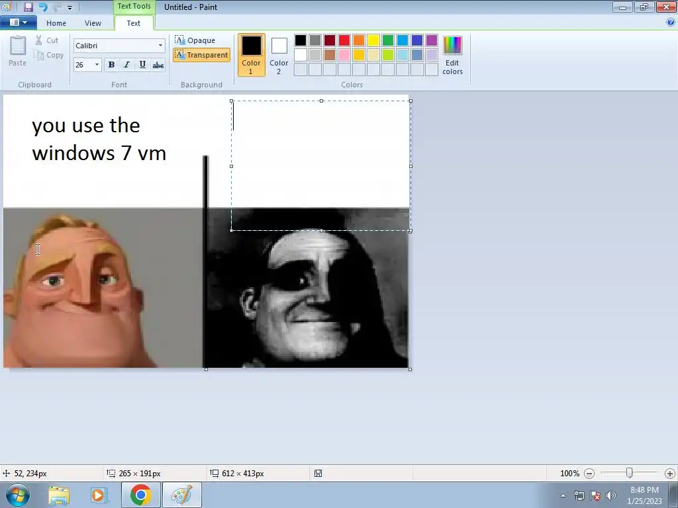Select Transparent background option
Image resolution: width=678 pixels, height=508 pixels.
[x=201, y=55]
